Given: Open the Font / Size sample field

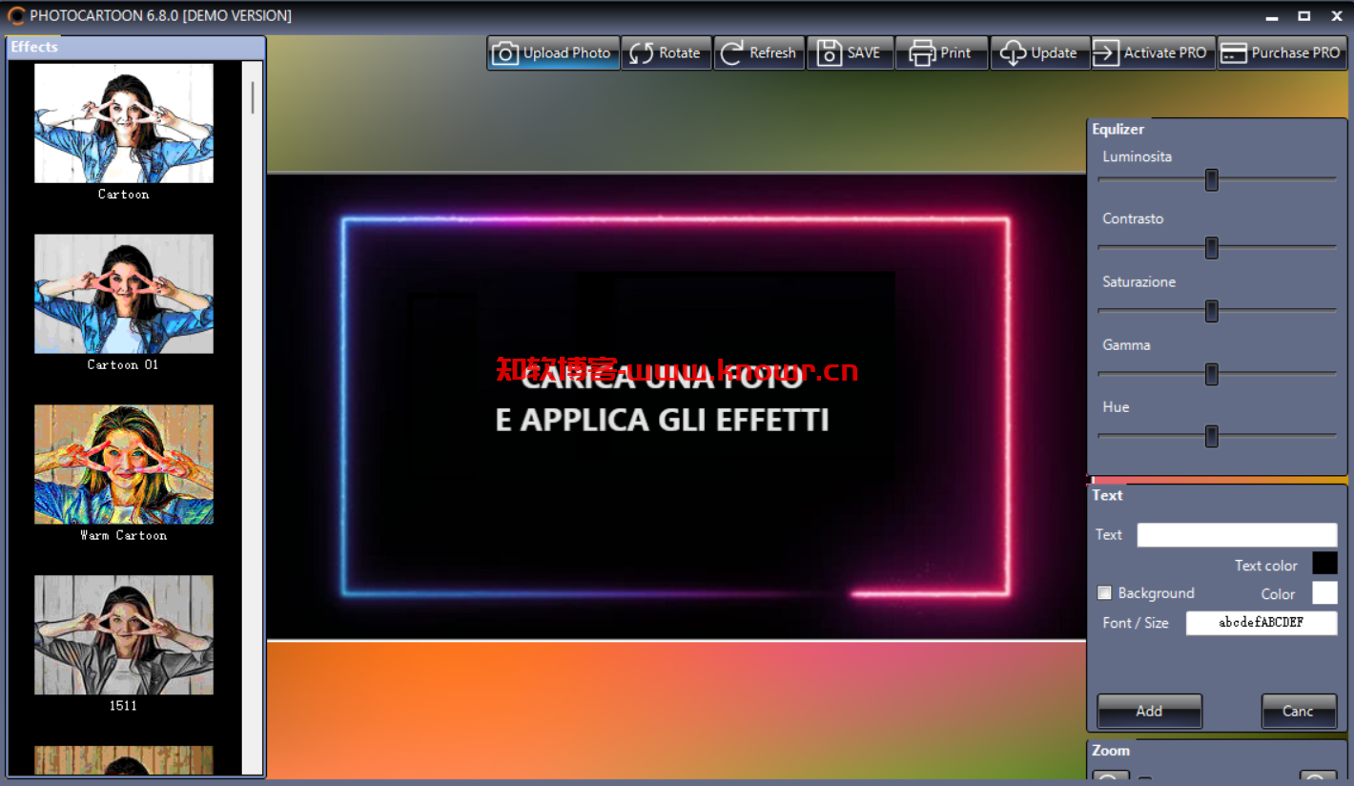Looking at the screenshot, I should click(1262, 623).
